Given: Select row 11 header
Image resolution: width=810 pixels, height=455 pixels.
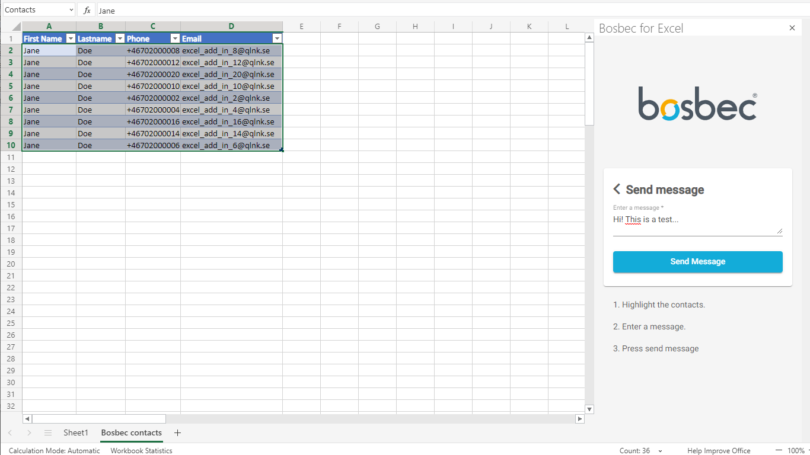Looking at the screenshot, I should (11, 157).
